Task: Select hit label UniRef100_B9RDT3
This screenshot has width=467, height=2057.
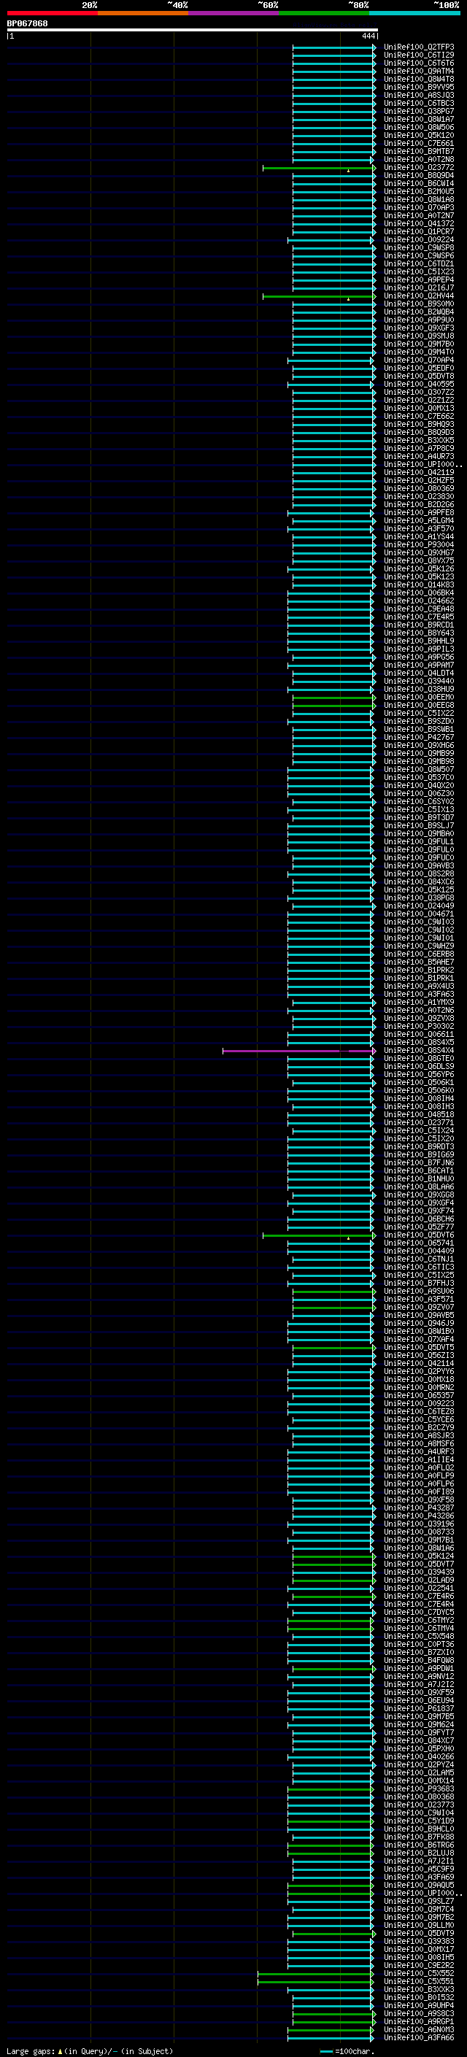Action: click(x=418, y=1146)
